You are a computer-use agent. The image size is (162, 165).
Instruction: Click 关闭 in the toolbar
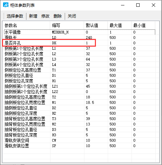point(72,16)
